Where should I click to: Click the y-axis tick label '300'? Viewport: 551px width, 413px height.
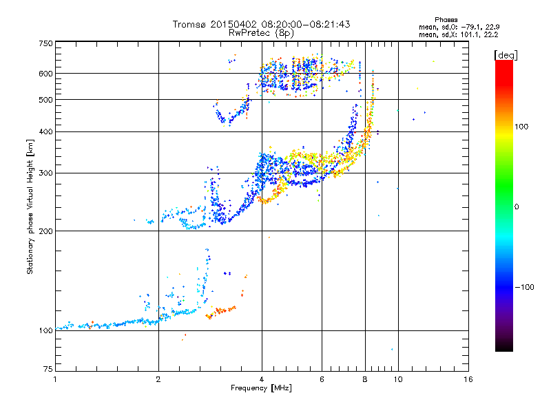pyautogui.click(x=45, y=173)
